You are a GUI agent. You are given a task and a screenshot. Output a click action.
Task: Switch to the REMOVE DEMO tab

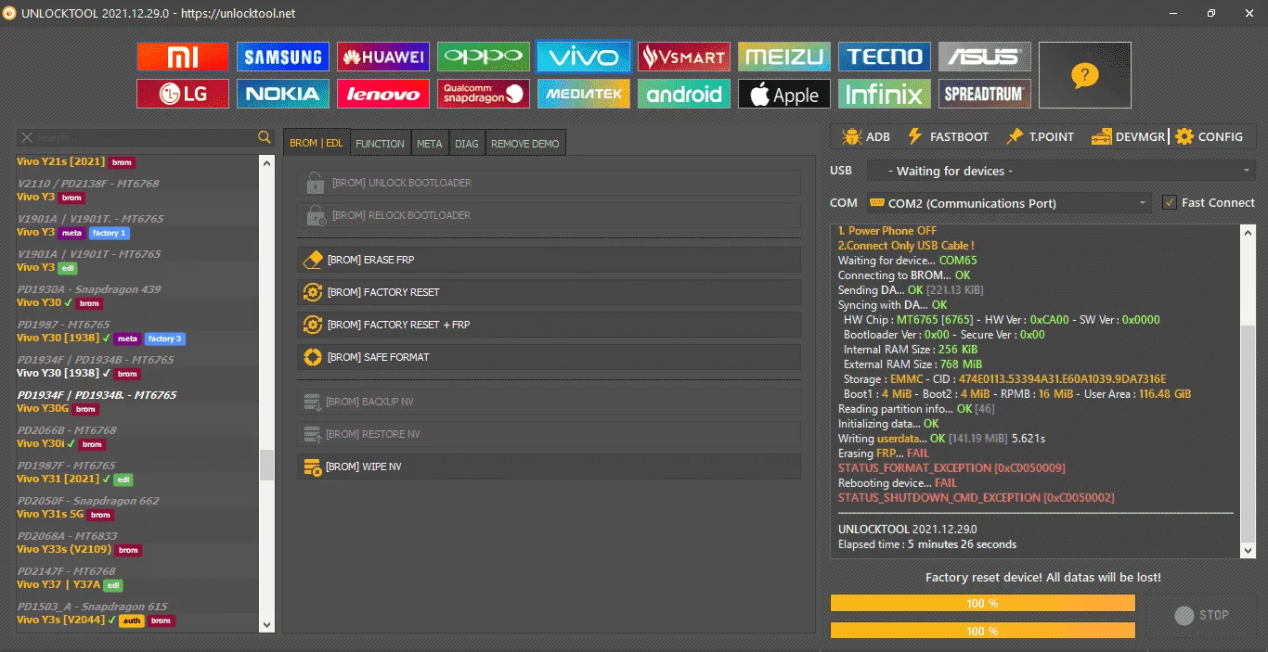coord(525,144)
